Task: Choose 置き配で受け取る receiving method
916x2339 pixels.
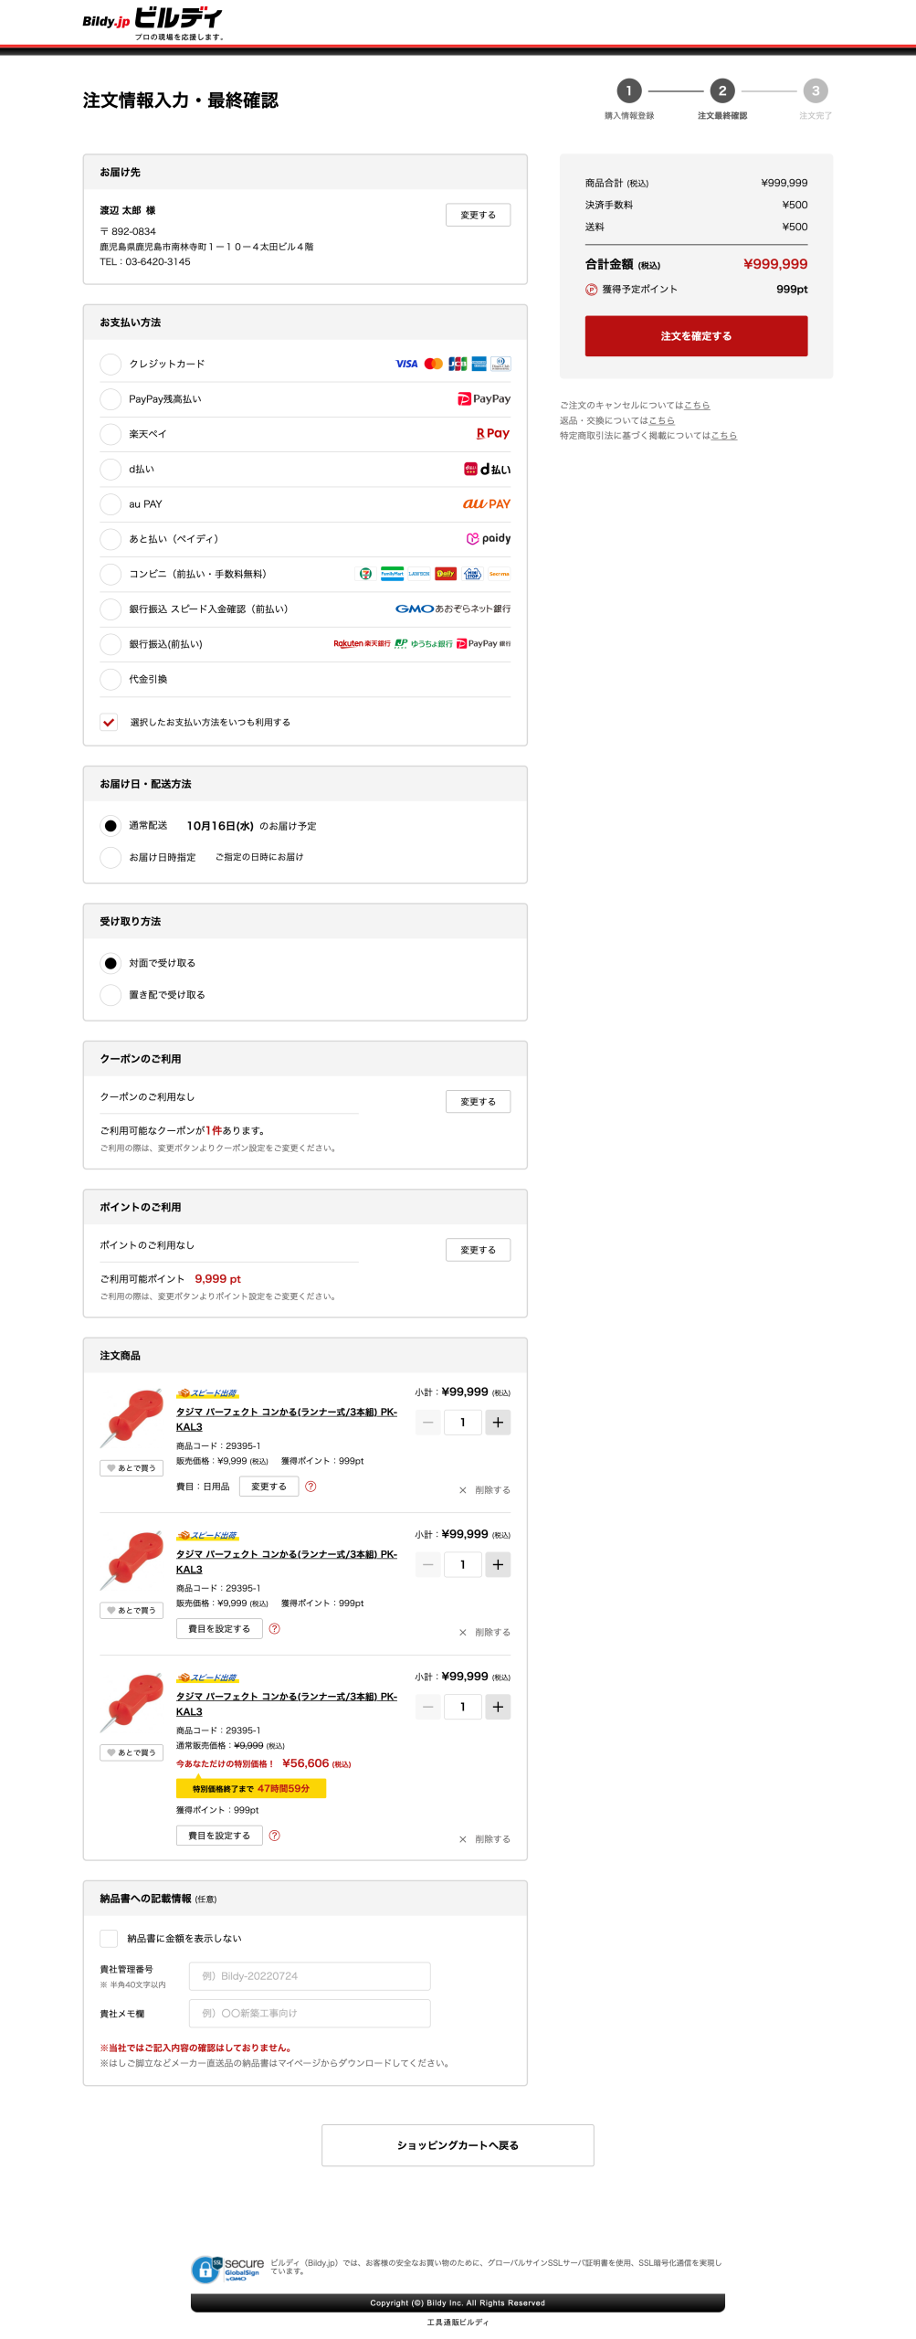Action: coord(111,995)
